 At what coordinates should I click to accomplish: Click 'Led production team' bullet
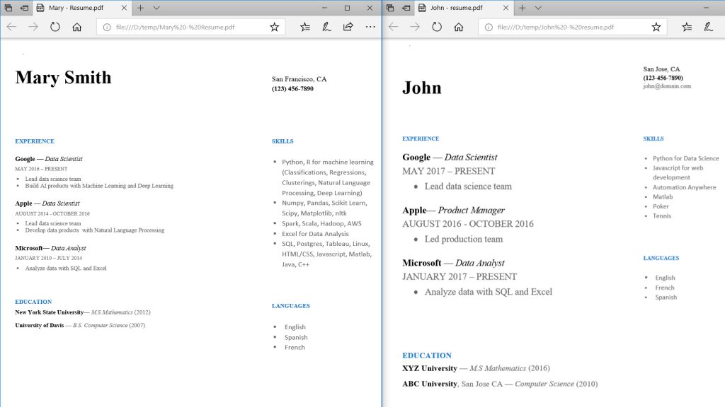click(464, 239)
